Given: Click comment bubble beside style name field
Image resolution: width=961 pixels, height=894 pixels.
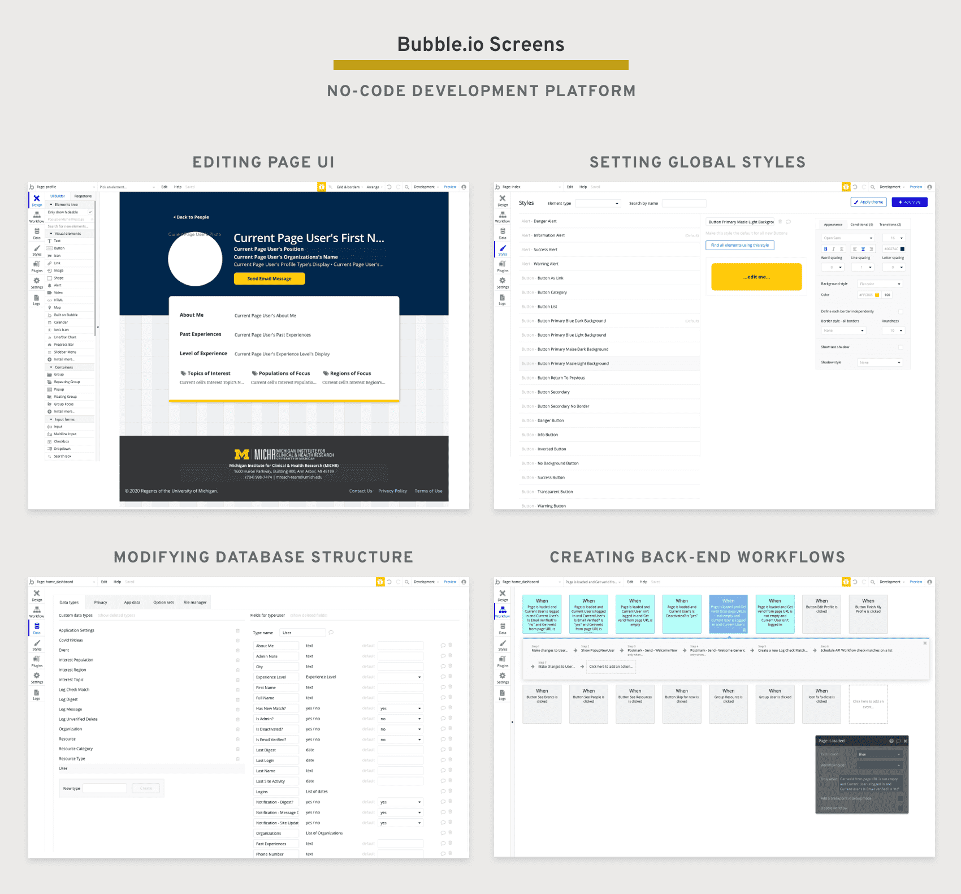Looking at the screenshot, I should (789, 222).
